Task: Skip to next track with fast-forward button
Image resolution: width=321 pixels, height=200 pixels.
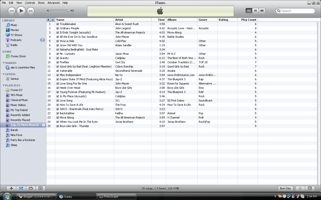Action: [x=31, y=11]
